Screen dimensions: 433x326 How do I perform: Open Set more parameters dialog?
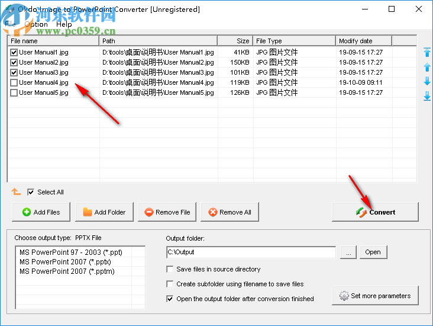(x=375, y=296)
